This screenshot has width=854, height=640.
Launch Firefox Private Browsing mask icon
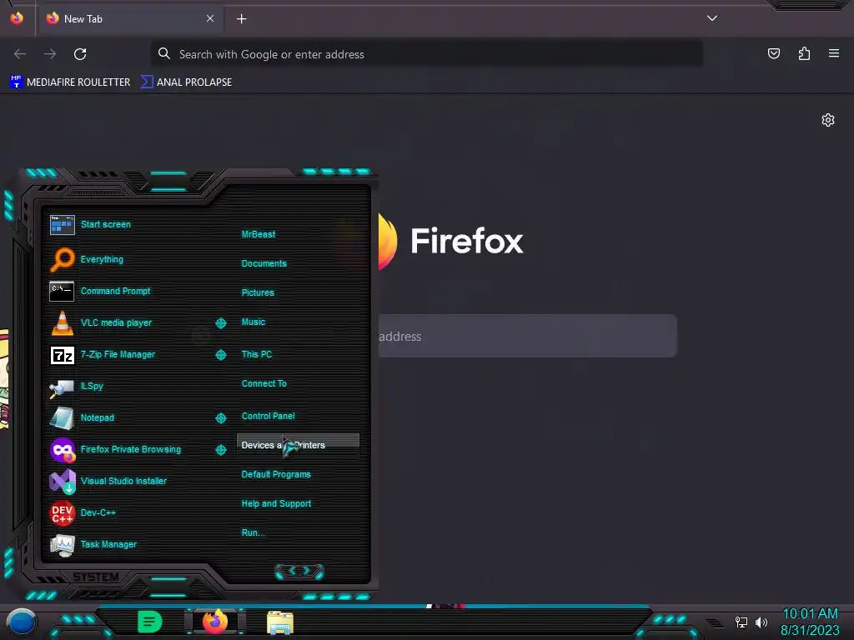(x=62, y=450)
